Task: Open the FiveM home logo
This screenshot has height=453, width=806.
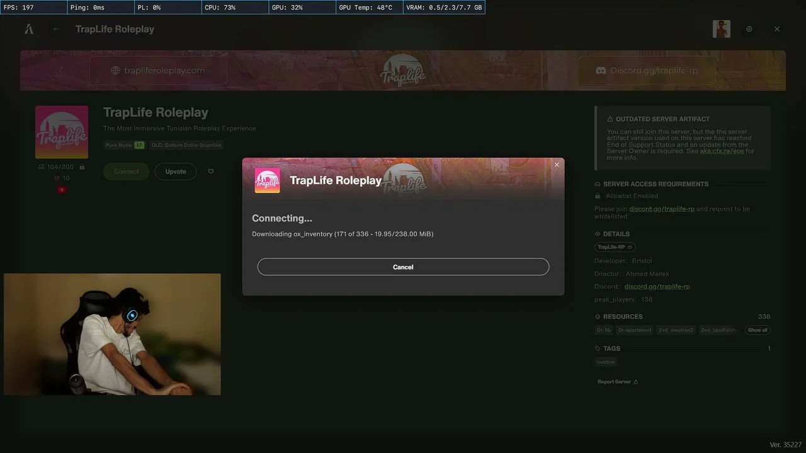Action: [x=29, y=29]
